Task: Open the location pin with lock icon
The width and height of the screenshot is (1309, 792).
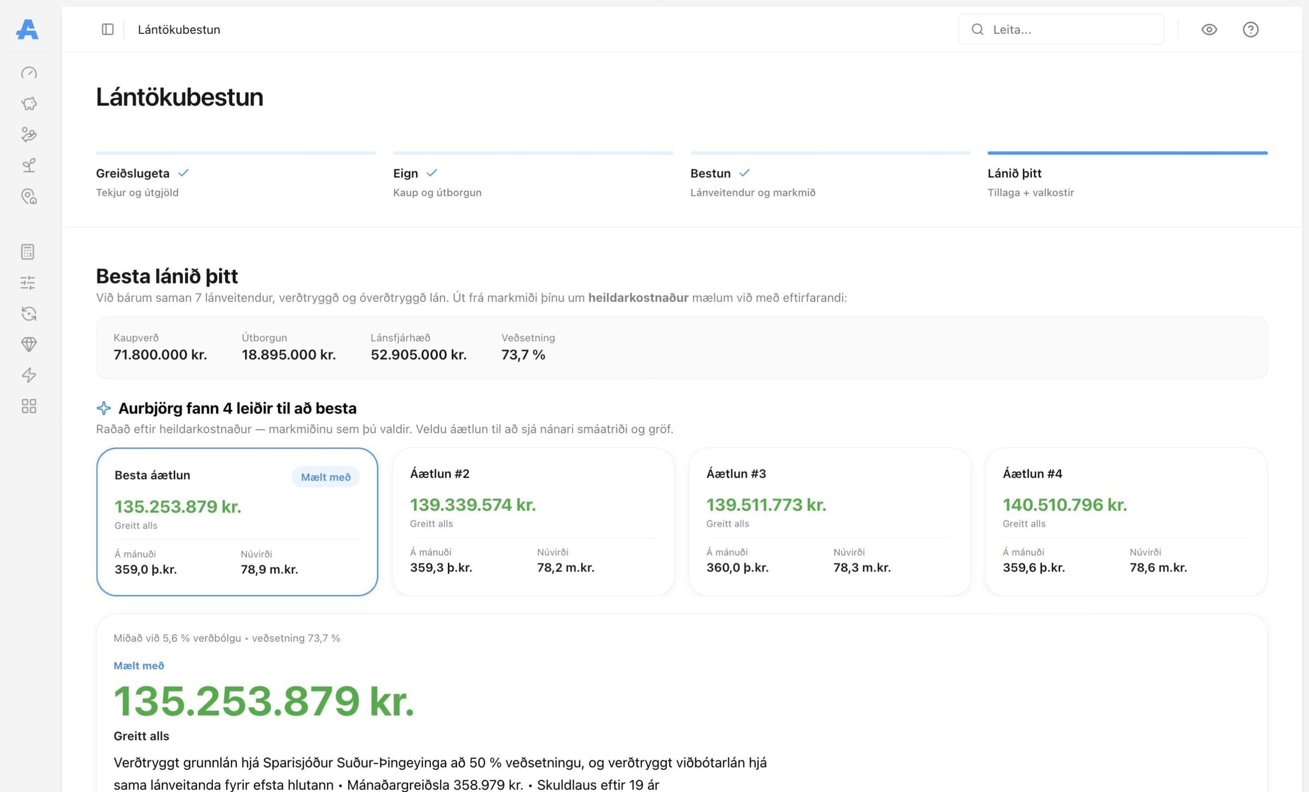Action: point(29,196)
